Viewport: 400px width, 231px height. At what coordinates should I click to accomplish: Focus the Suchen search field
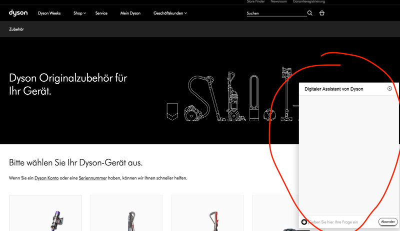click(x=276, y=14)
